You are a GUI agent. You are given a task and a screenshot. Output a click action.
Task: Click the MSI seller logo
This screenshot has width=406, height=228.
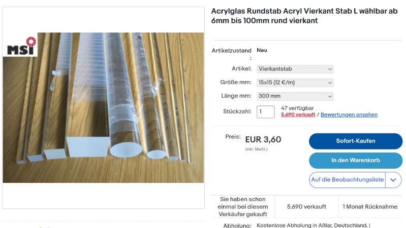click(x=20, y=45)
